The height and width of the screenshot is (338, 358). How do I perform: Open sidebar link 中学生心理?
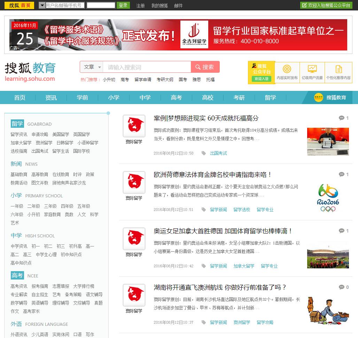click(46, 254)
